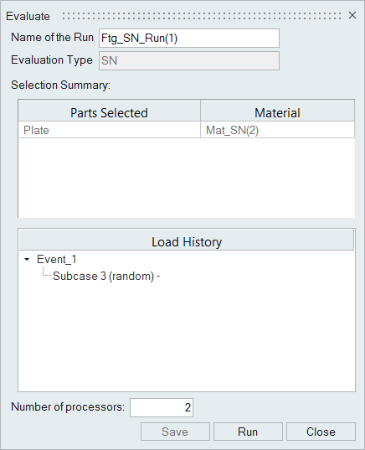The image size is (365, 450).
Task: Select the Event_1 load history item
Action: [x=56, y=259]
